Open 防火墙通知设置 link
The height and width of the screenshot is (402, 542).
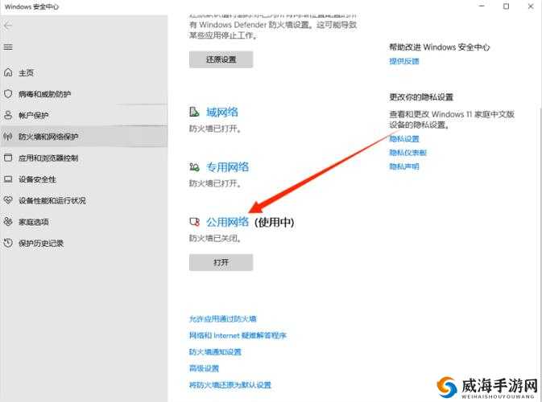pos(215,352)
